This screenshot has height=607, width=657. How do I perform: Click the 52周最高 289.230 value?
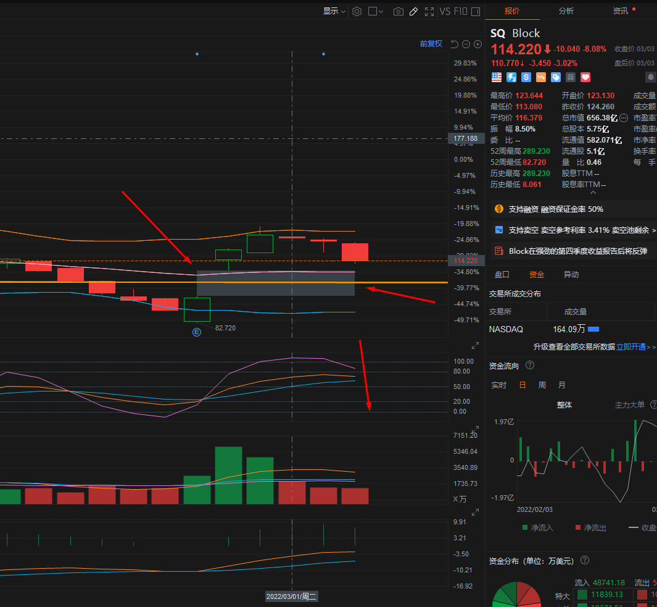click(536, 151)
